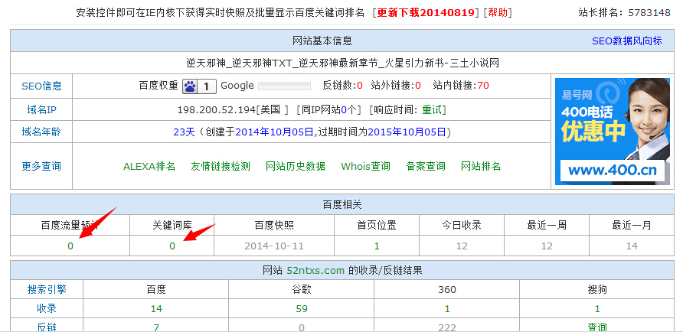Open the 备案查询 link

(x=426, y=166)
